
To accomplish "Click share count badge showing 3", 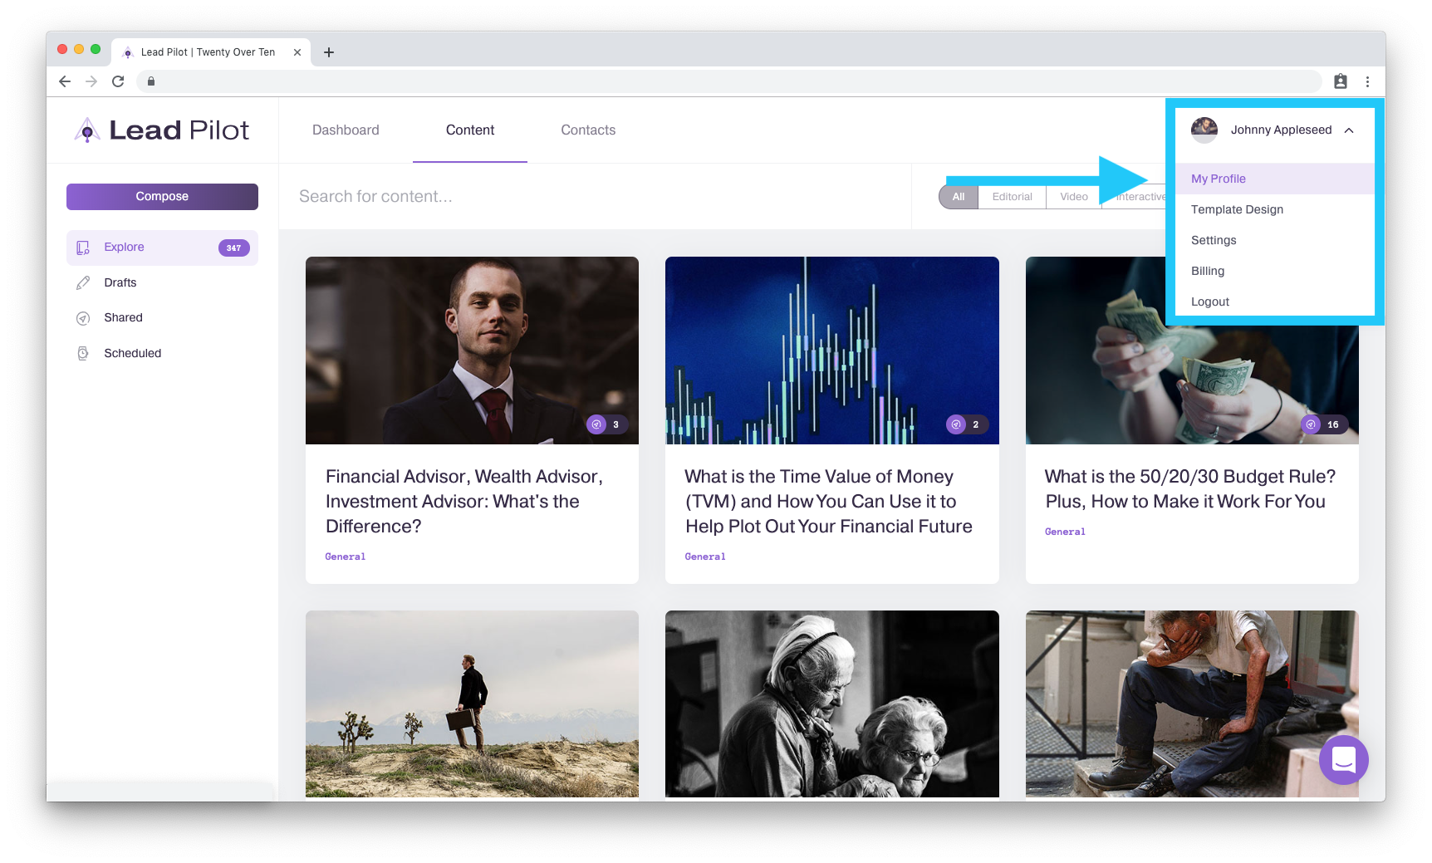I will click(x=606, y=424).
